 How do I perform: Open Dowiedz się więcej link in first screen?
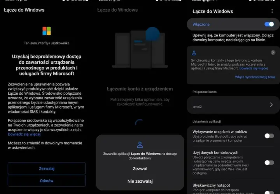pyautogui.click(x=24, y=134)
